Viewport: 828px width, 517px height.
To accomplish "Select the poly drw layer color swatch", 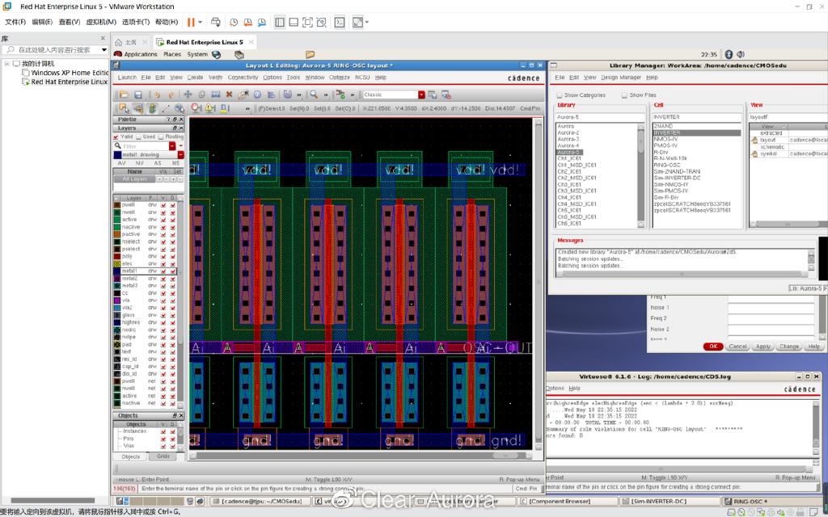I will coord(117,256).
